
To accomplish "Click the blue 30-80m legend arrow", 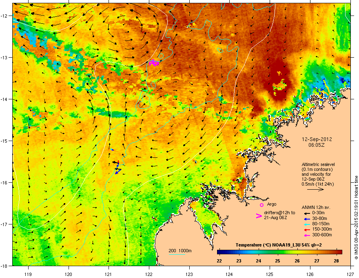I will [307, 219].
